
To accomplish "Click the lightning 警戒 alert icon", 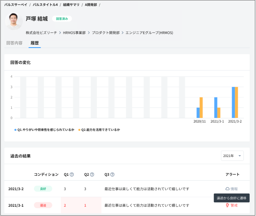I will [x=228, y=205].
